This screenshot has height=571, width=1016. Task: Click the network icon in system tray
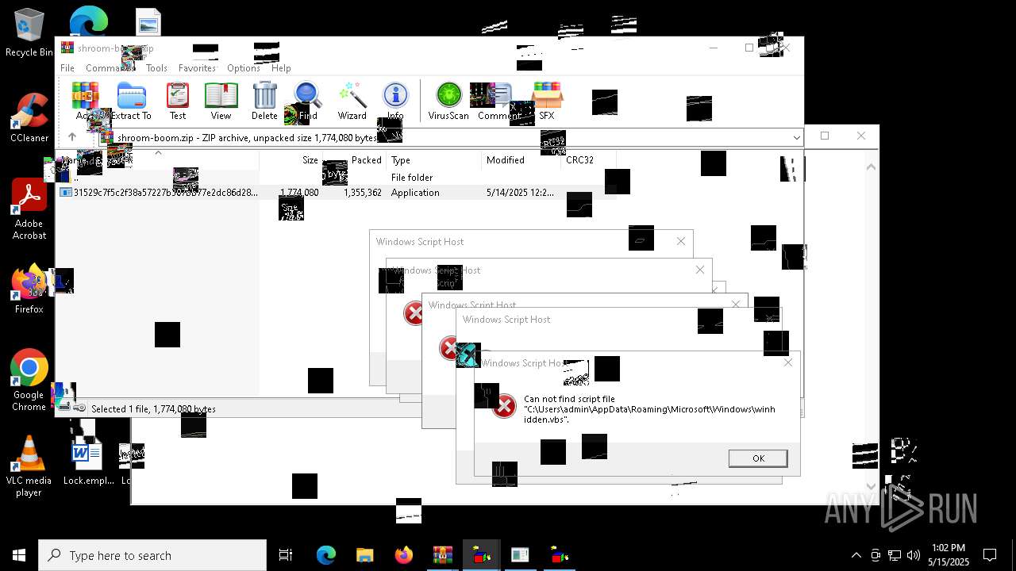click(x=895, y=555)
